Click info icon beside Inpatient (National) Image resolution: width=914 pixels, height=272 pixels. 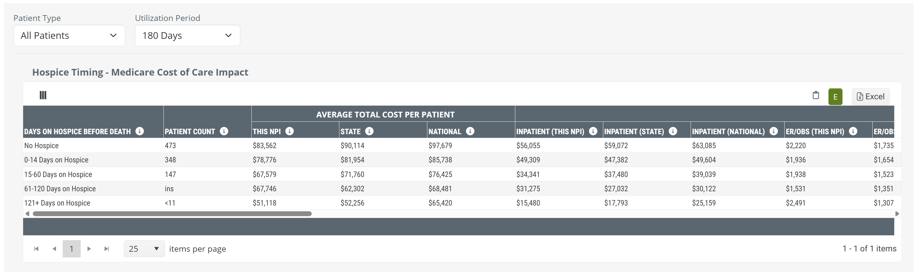[x=774, y=131]
